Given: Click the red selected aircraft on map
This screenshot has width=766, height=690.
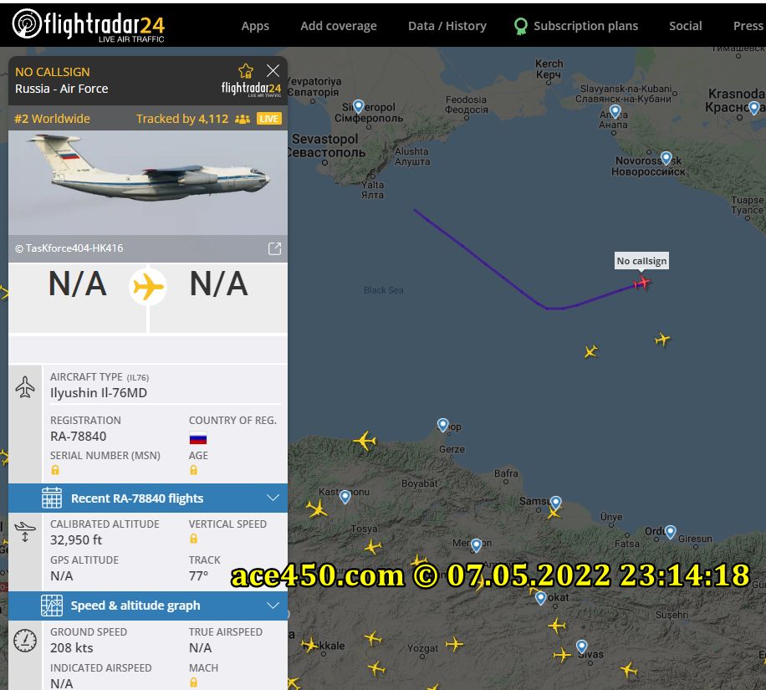Looking at the screenshot, I should point(642,283).
